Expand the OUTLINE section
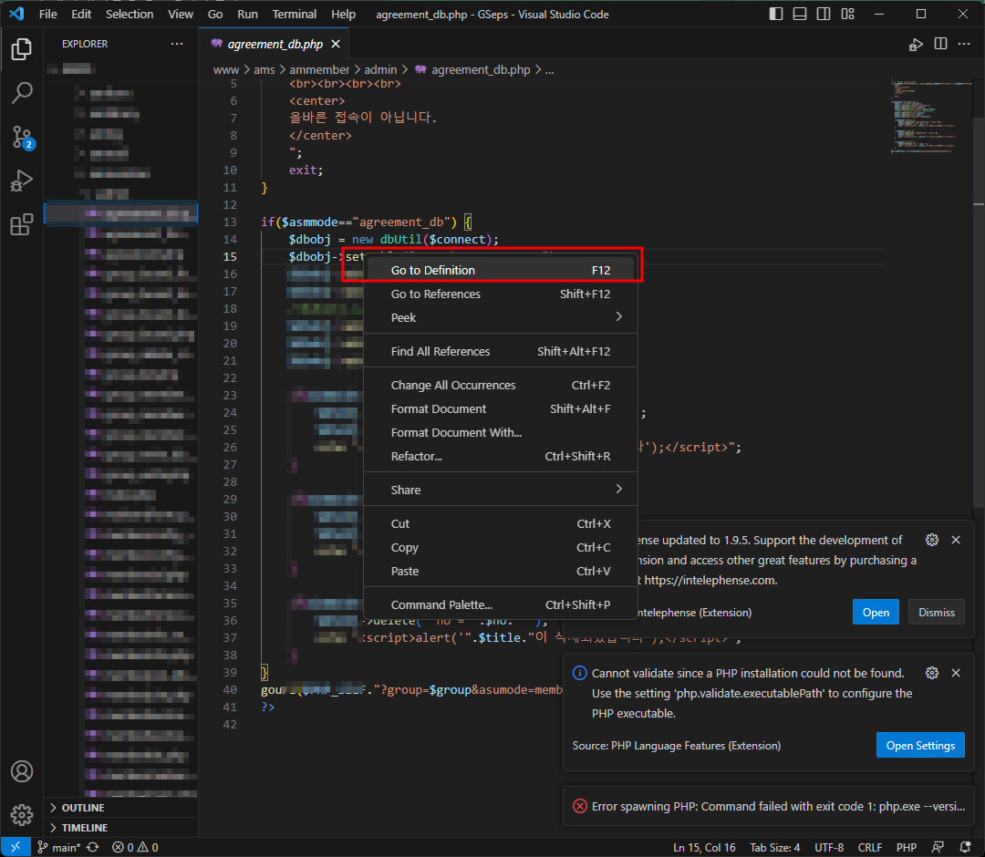The width and height of the screenshot is (985, 857). (121, 808)
